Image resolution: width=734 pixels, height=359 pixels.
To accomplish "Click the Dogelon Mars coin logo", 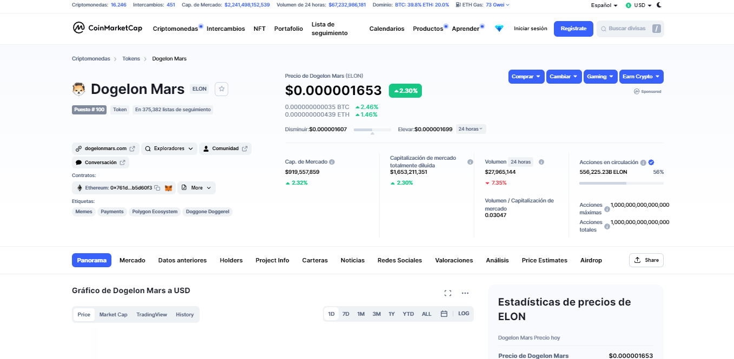I will [79, 89].
